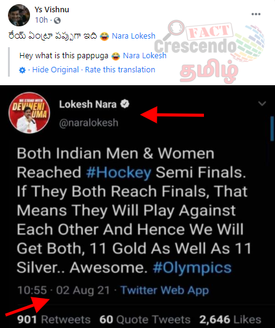The width and height of the screenshot is (275, 328).
Task: Click the Devineni Uma tweet avatar
Action: [29, 113]
